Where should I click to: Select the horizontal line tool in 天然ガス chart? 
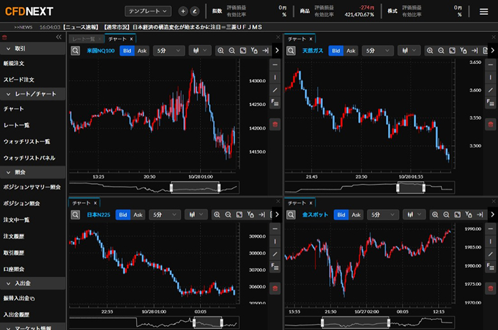(490, 65)
